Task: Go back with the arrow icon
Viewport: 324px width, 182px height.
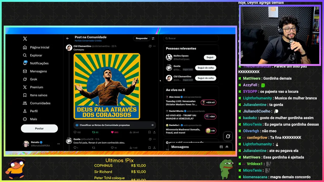Action: pyautogui.click(x=68, y=38)
